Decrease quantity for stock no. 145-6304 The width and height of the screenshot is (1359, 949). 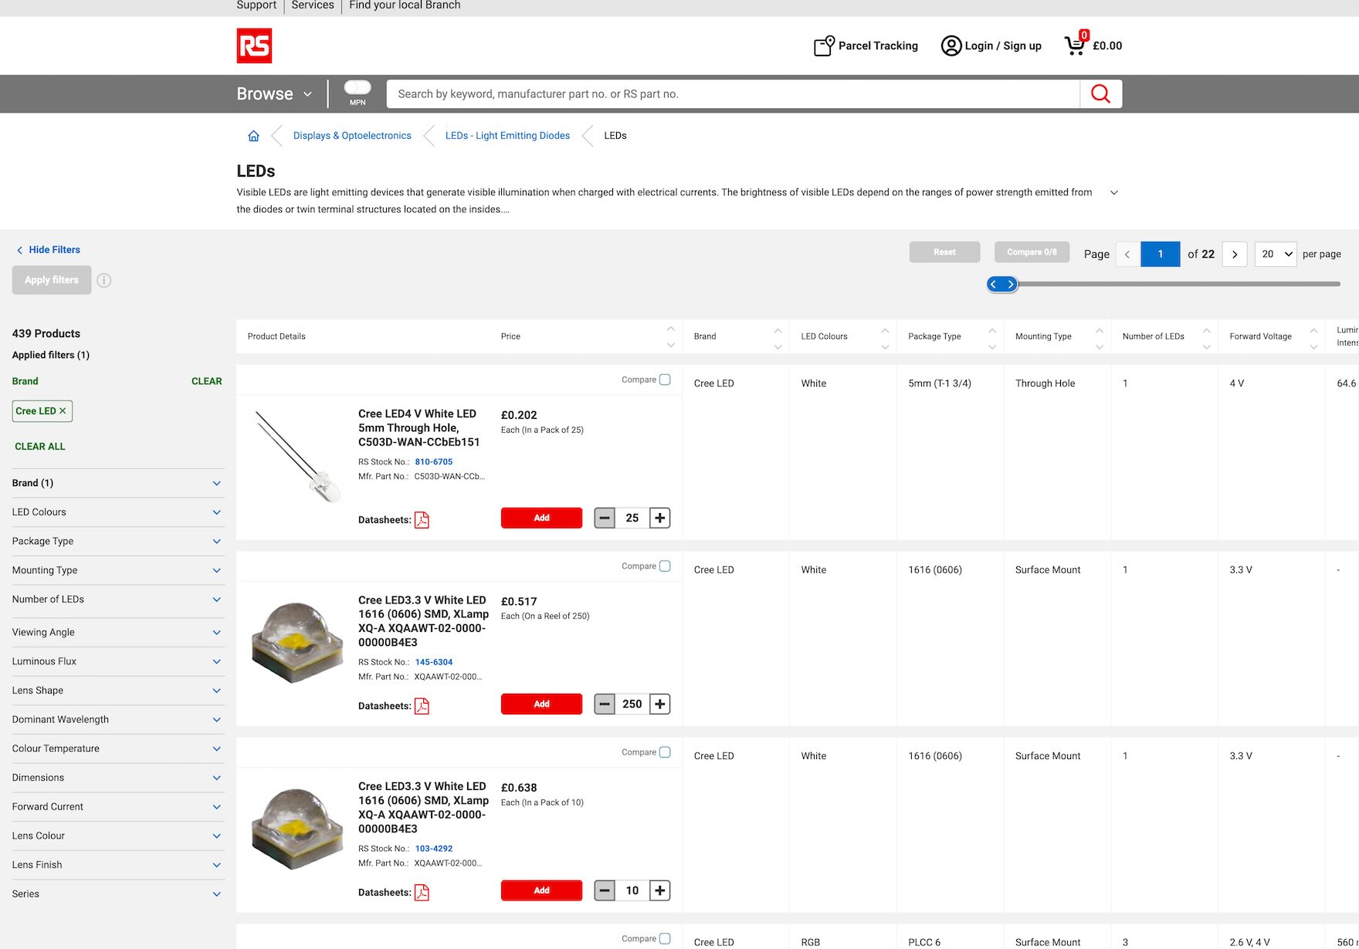[605, 704]
